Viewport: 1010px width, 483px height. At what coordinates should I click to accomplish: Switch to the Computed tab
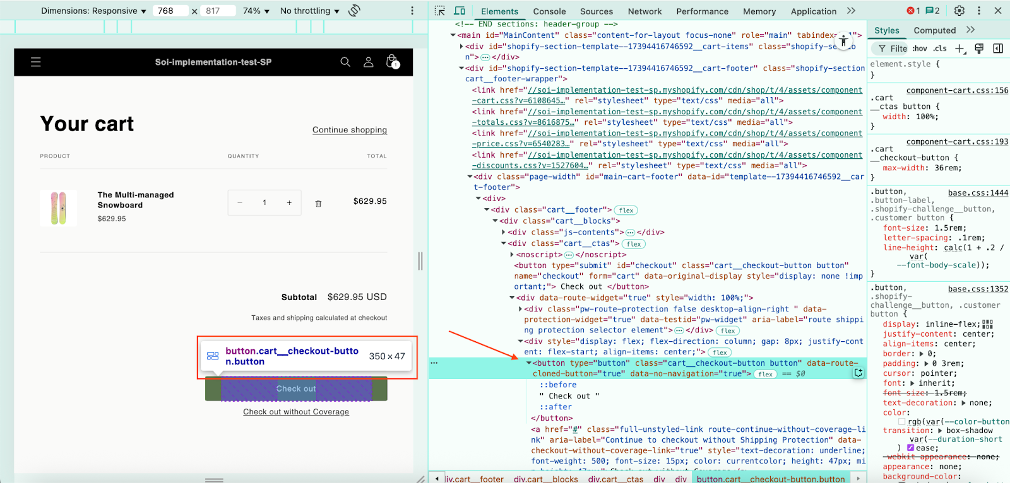(x=934, y=30)
